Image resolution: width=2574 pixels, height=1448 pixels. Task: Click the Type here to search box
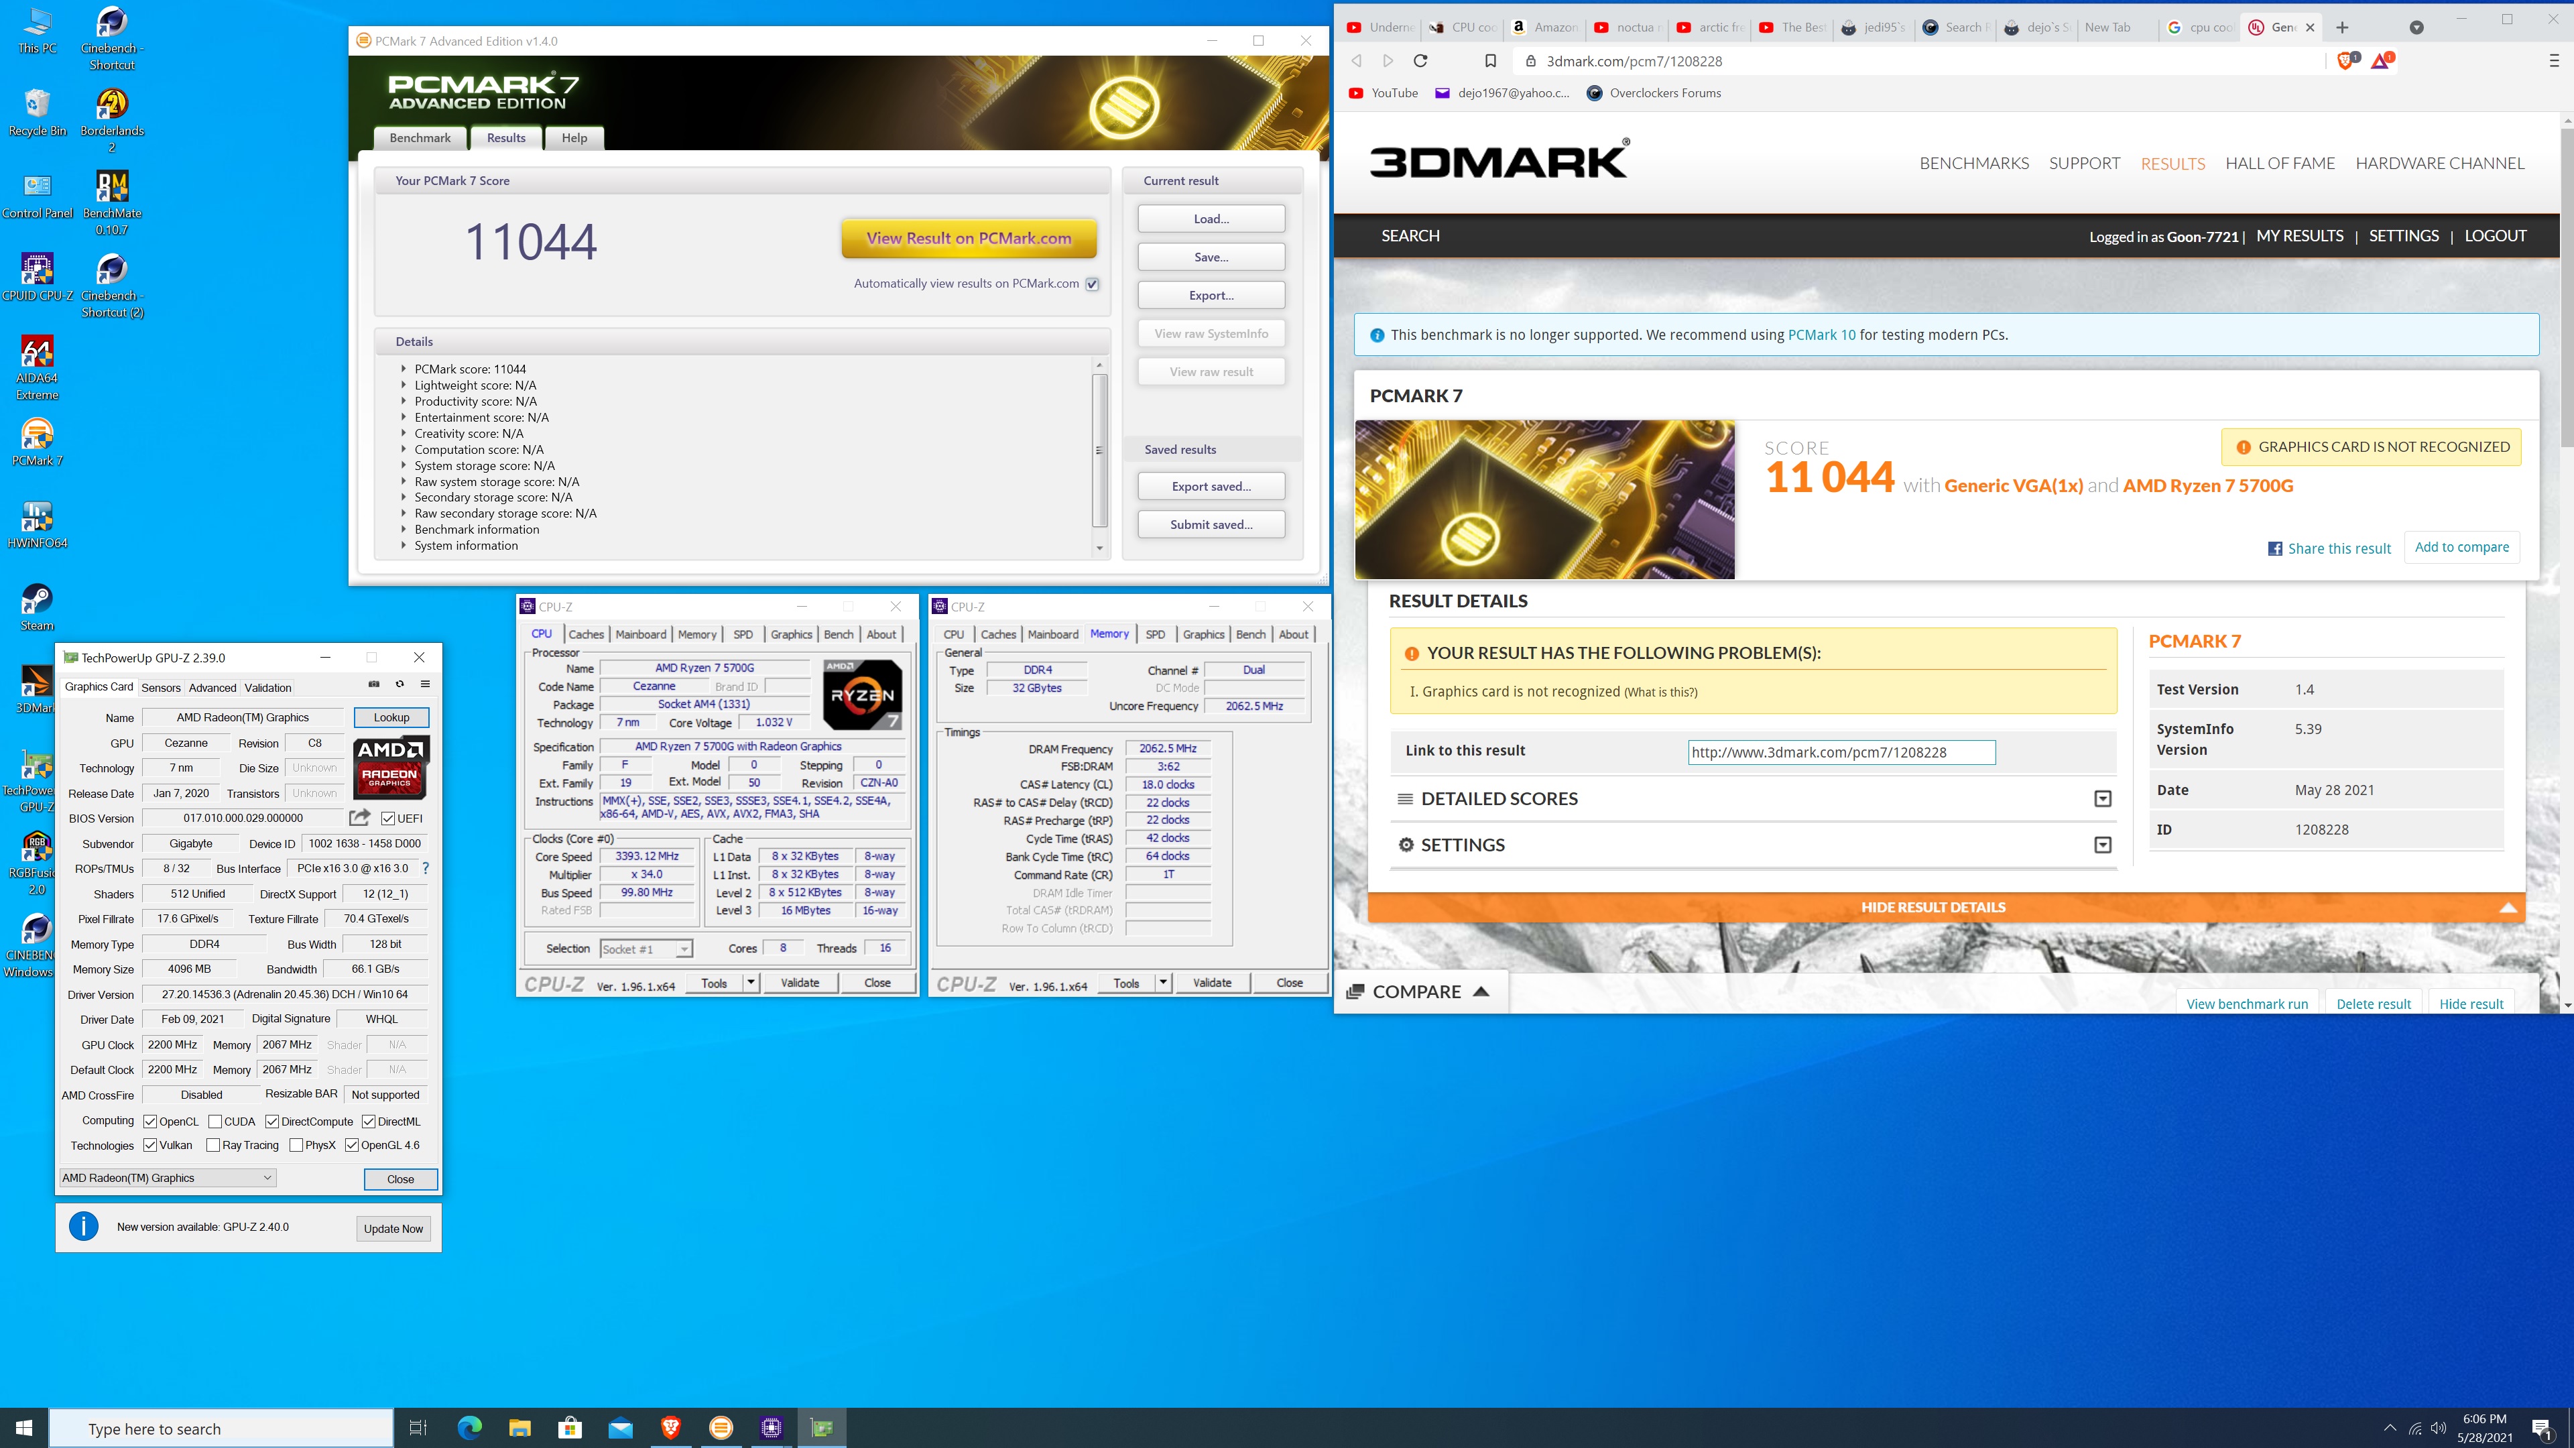point(222,1428)
